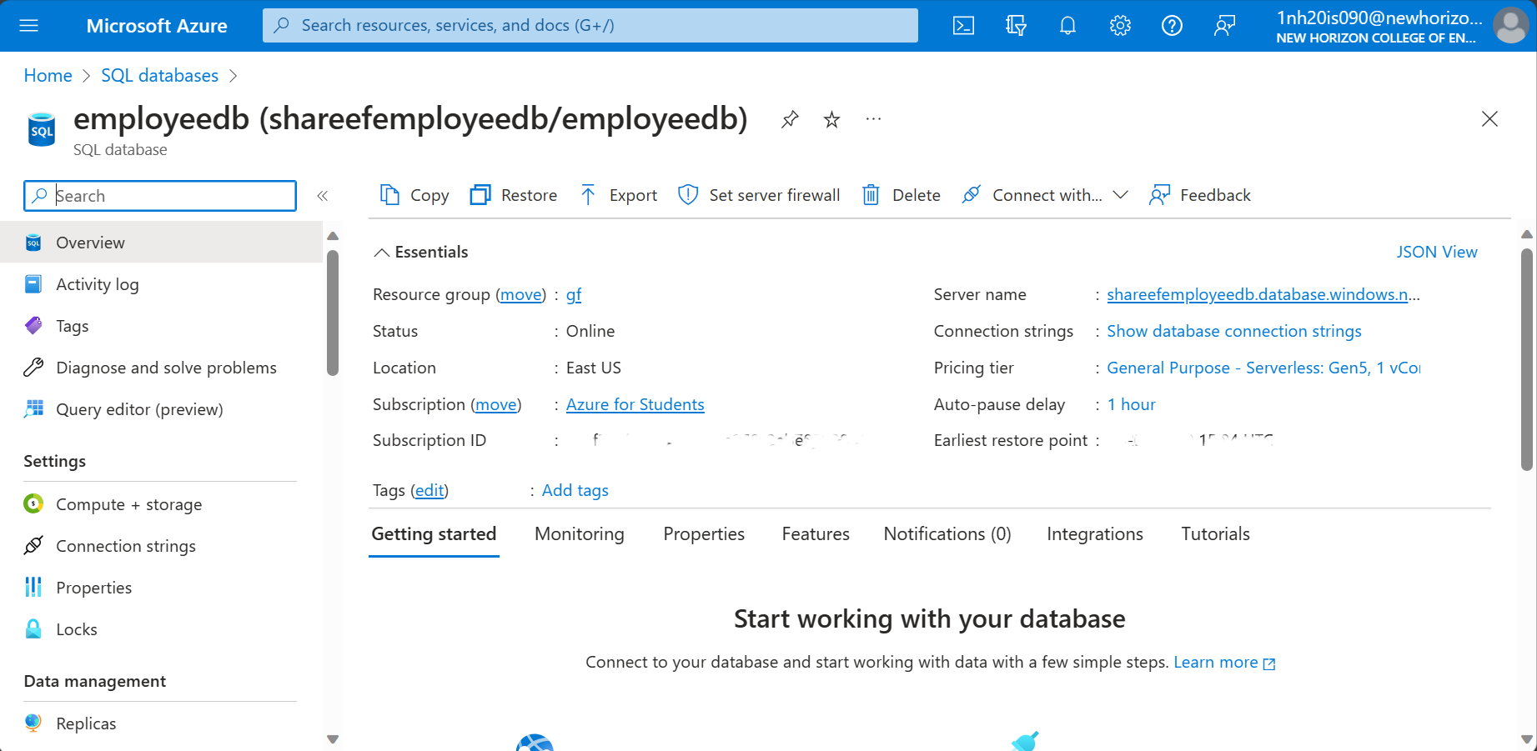Click the sidebar search field
The image size is (1537, 751).
pos(158,195)
